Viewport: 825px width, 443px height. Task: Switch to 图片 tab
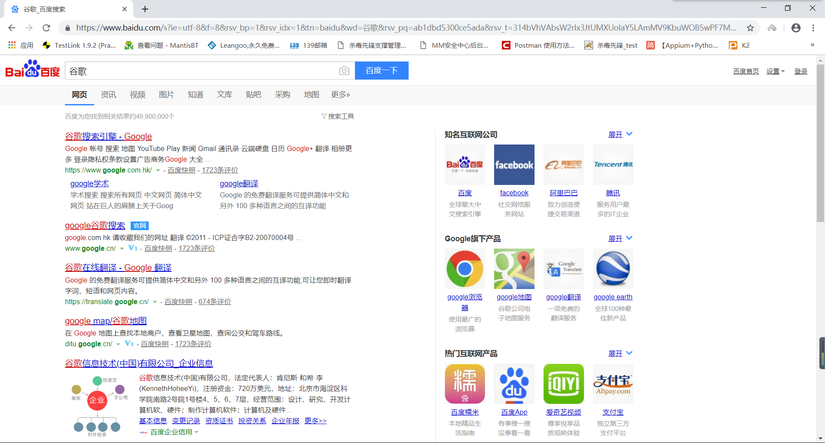click(x=166, y=95)
